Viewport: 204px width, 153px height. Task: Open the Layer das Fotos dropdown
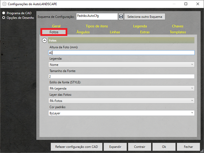(121, 101)
